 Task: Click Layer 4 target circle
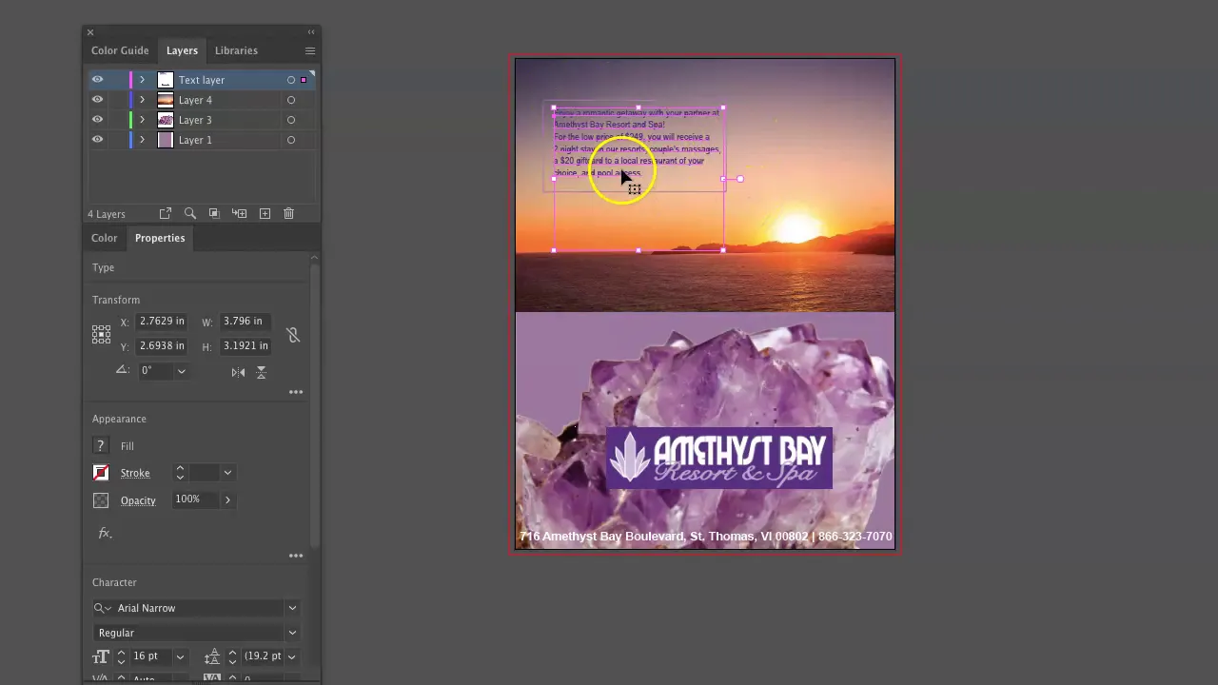pos(291,100)
